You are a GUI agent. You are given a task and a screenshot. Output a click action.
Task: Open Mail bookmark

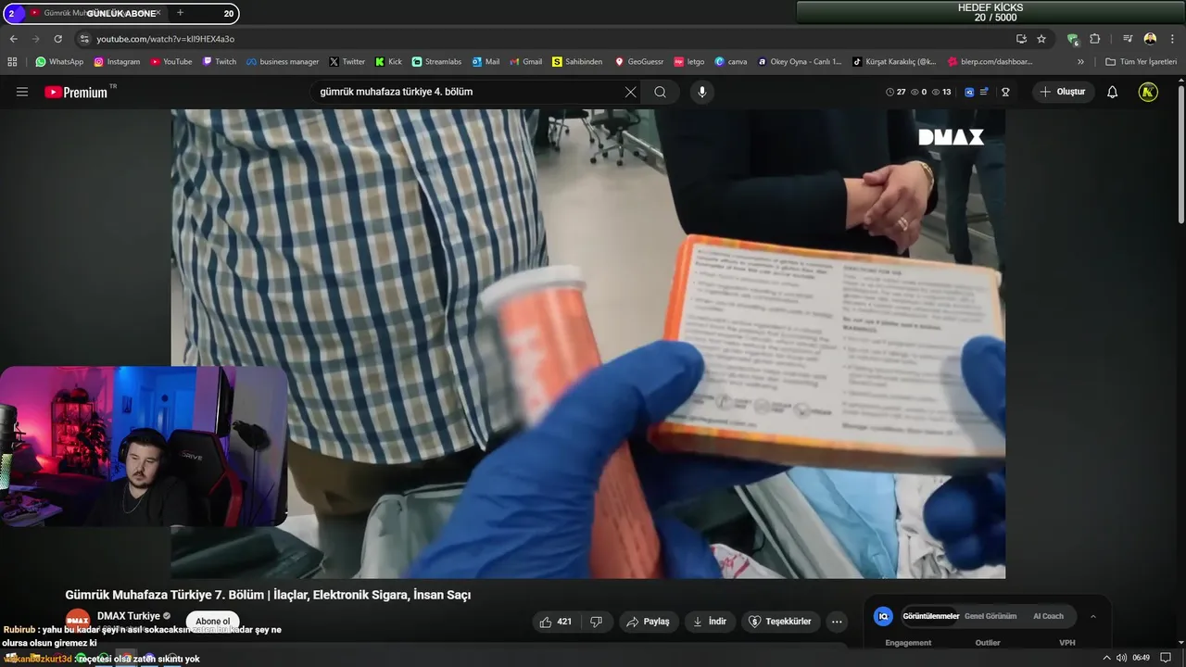point(486,62)
